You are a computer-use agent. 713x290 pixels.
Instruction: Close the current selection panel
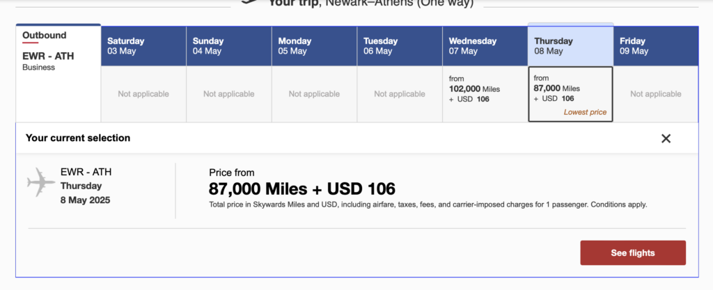(x=666, y=138)
